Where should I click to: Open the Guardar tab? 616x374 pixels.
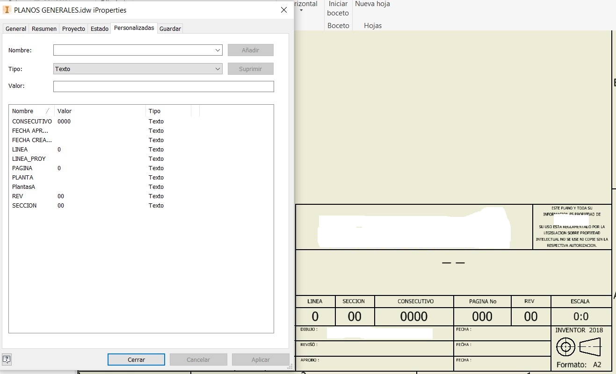(170, 29)
